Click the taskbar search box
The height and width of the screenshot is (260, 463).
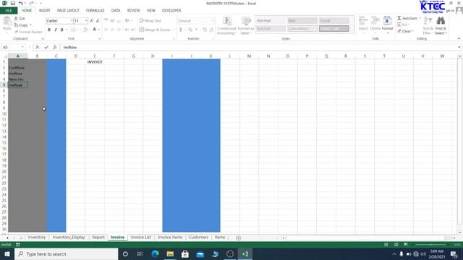point(66,253)
